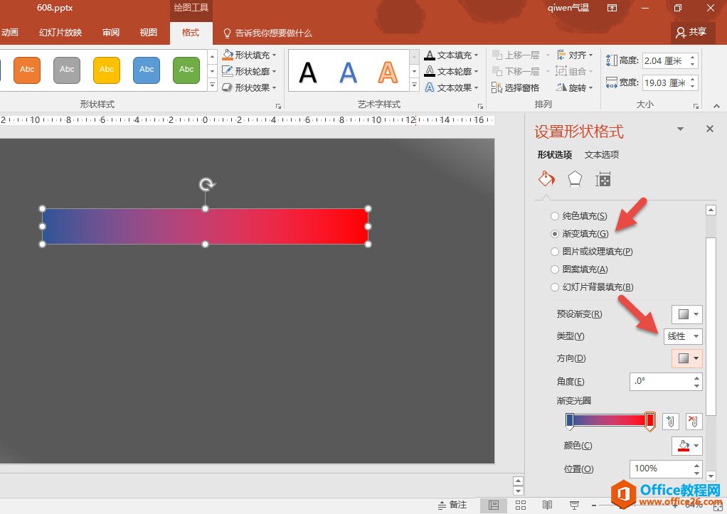Click the 共享 share button
The image size is (727, 514).
(x=692, y=32)
